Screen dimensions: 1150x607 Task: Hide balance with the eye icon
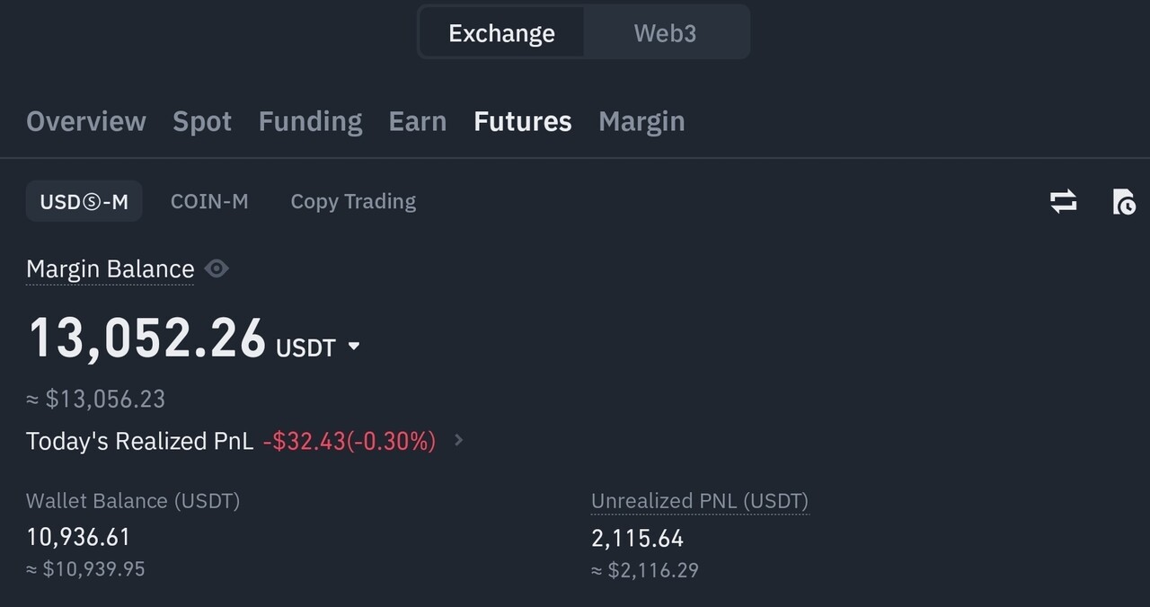[x=217, y=268]
